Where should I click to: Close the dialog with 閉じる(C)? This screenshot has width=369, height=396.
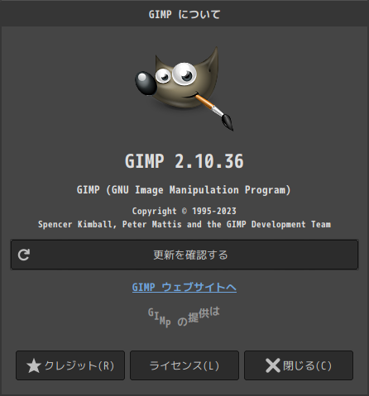299,365
